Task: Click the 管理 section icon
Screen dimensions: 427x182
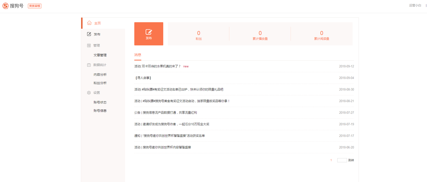Action: pyautogui.click(x=89, y=45)
